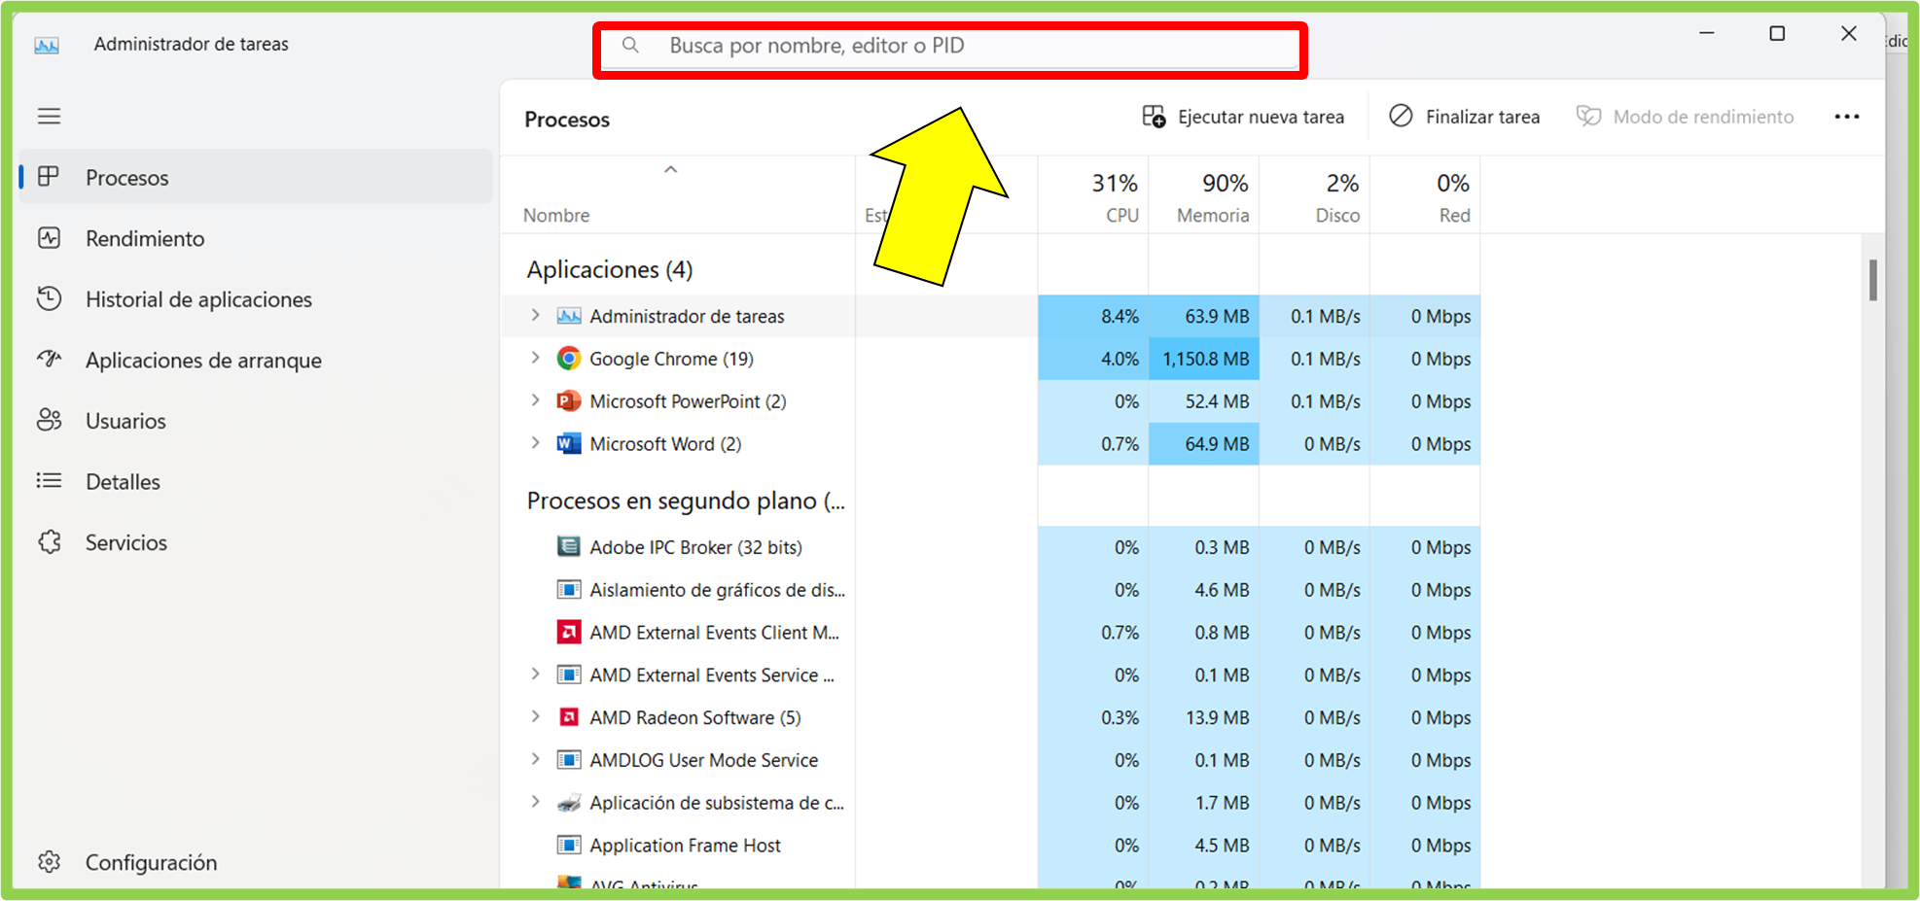Screen dimensions: 1920x901
Task: Open Historial de aplicaciones
Action: click(50, 298)
